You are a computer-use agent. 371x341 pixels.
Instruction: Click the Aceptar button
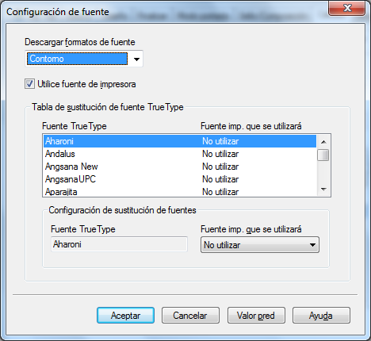(125, 316)
